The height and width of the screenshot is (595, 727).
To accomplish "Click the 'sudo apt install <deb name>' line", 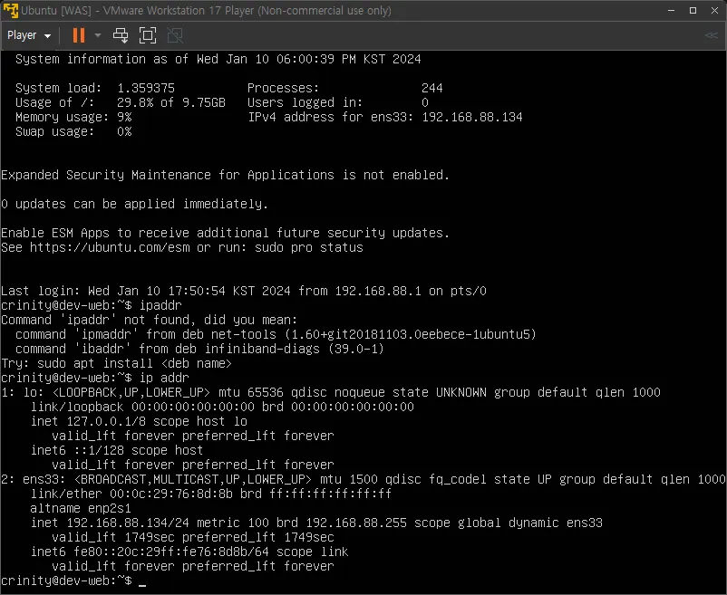I will tap(116, 363).
